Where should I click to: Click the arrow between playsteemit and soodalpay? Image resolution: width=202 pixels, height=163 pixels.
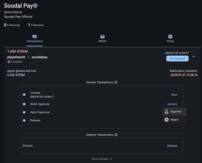tap(28, 57)
